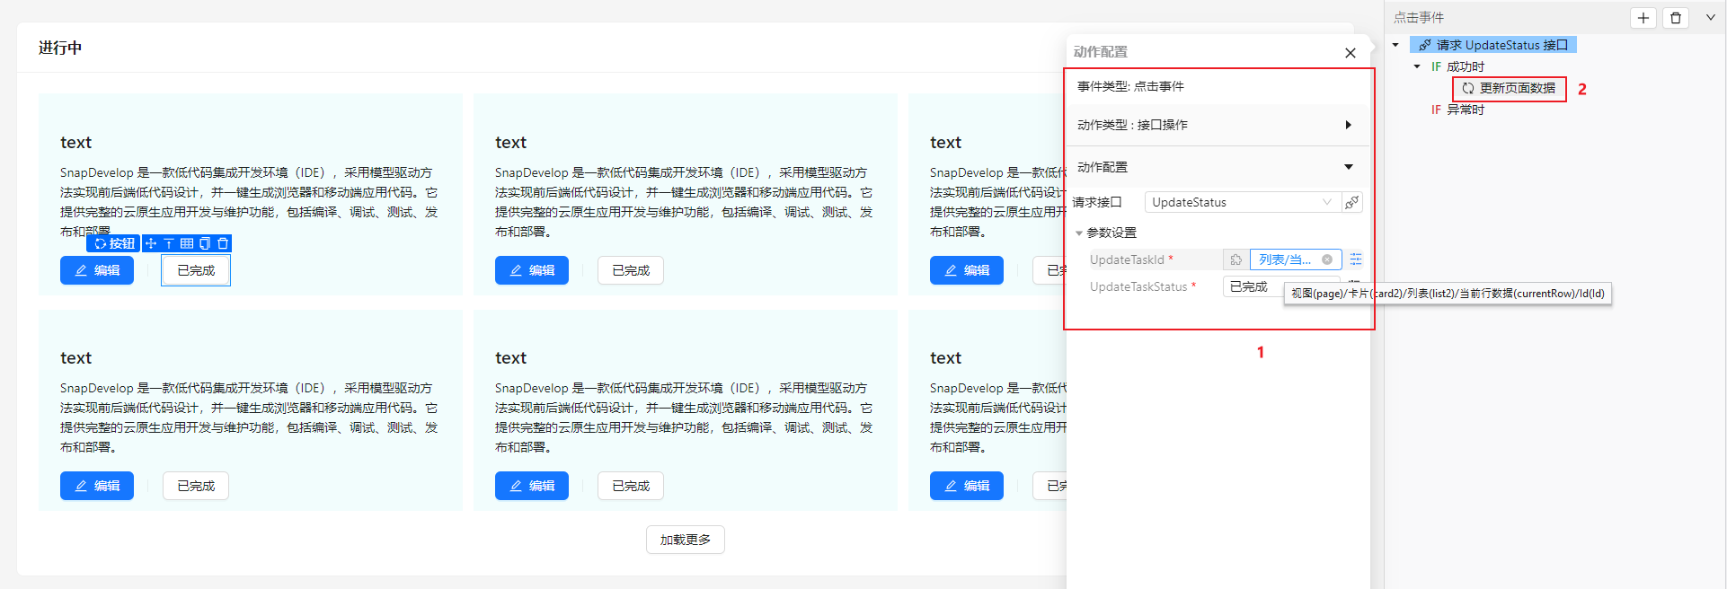Click 编辑 in the second bottom-row card
The image size is (1727, 589).
coord(532,486)
